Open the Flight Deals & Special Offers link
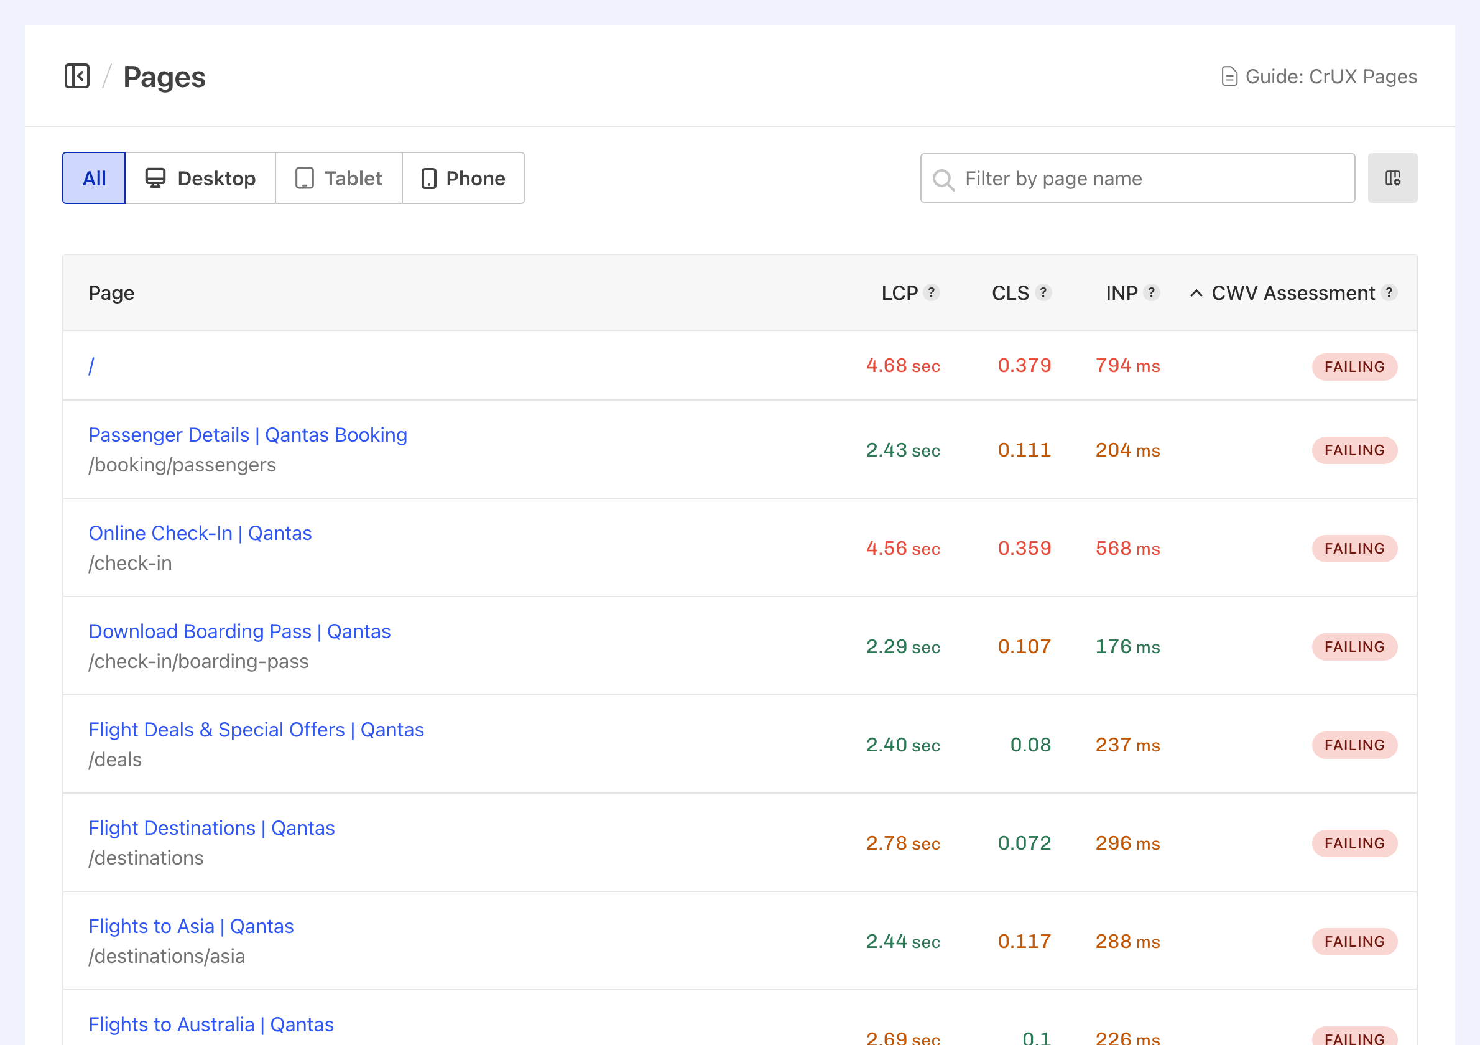 click(256, 729)
